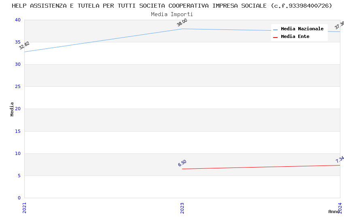344x222 pixels.
Task: Select the Media Nazionale legend label
Action: (302, 29)
